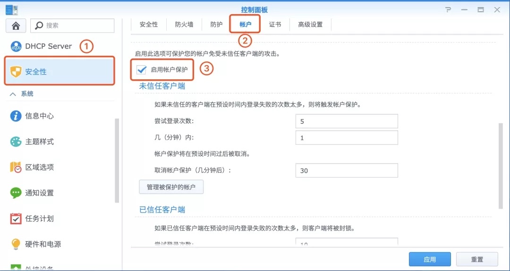Screen dimensions: 510x271
Task: Open 通知设置 chat bubble icon
Action: [x=16, y=193]
